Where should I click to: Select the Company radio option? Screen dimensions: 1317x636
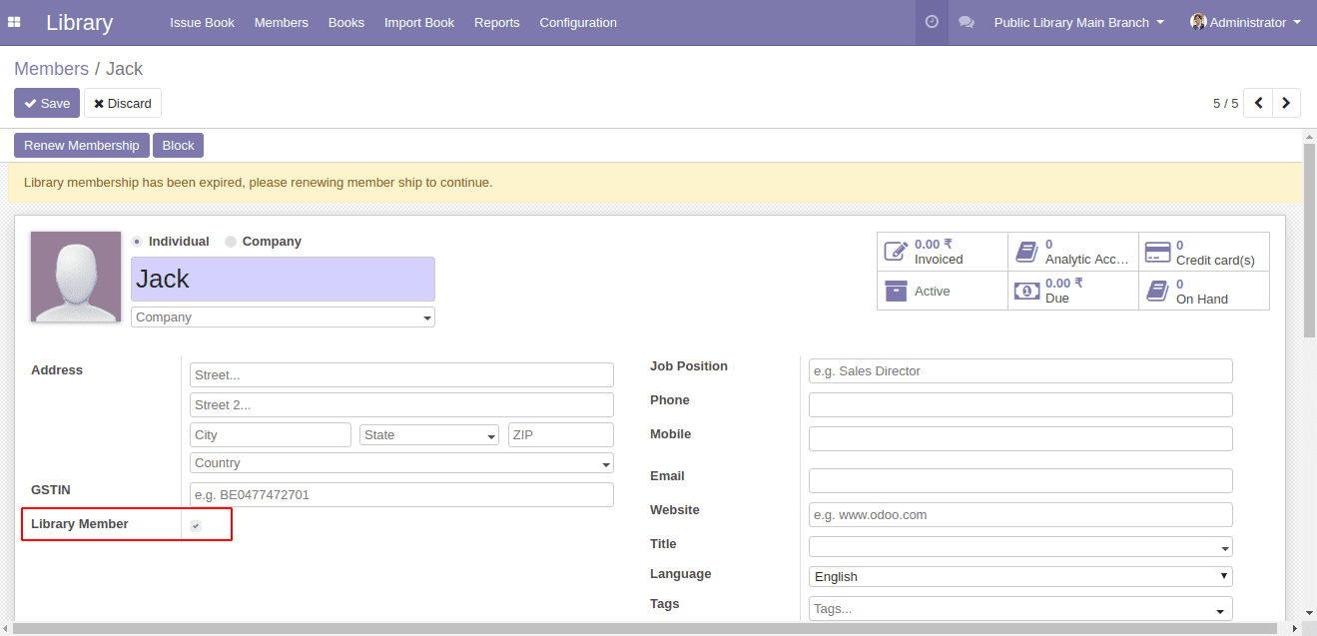click(x=231, y=242)
